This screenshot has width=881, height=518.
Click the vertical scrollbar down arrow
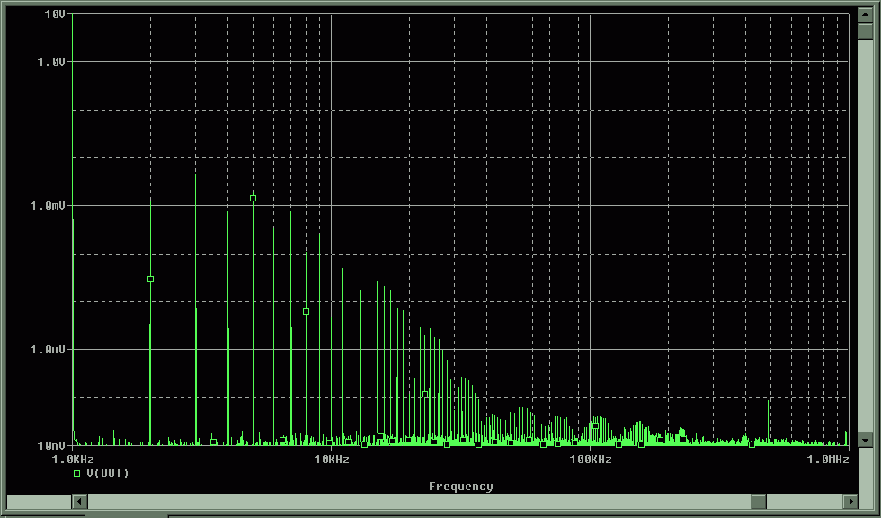pos(865,440)
